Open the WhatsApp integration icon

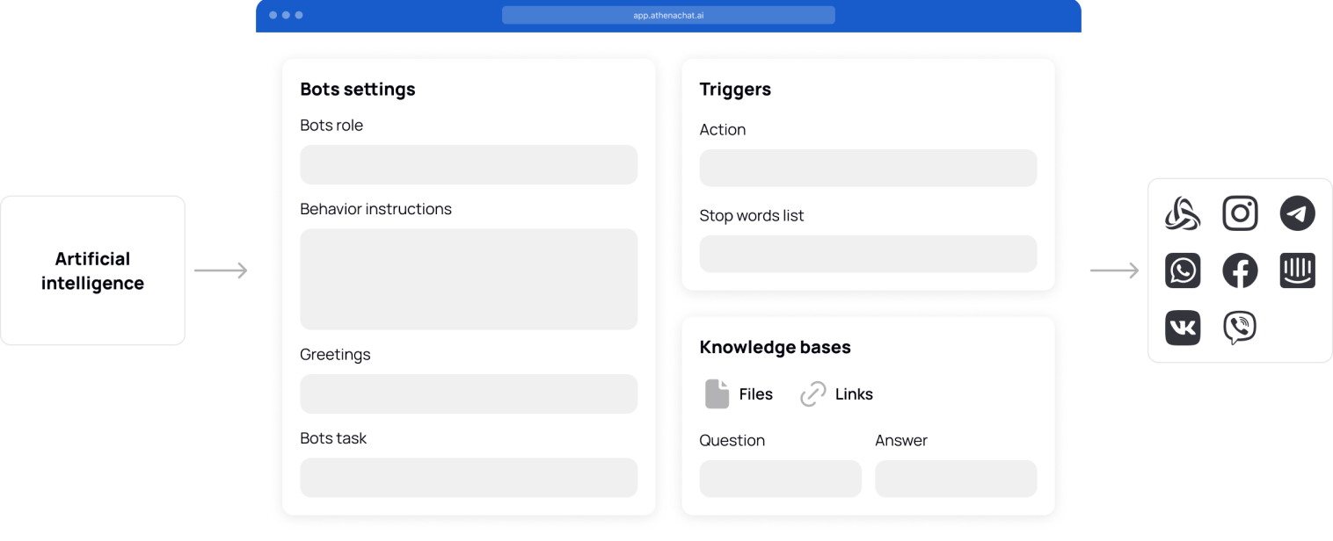point(1183,270)
